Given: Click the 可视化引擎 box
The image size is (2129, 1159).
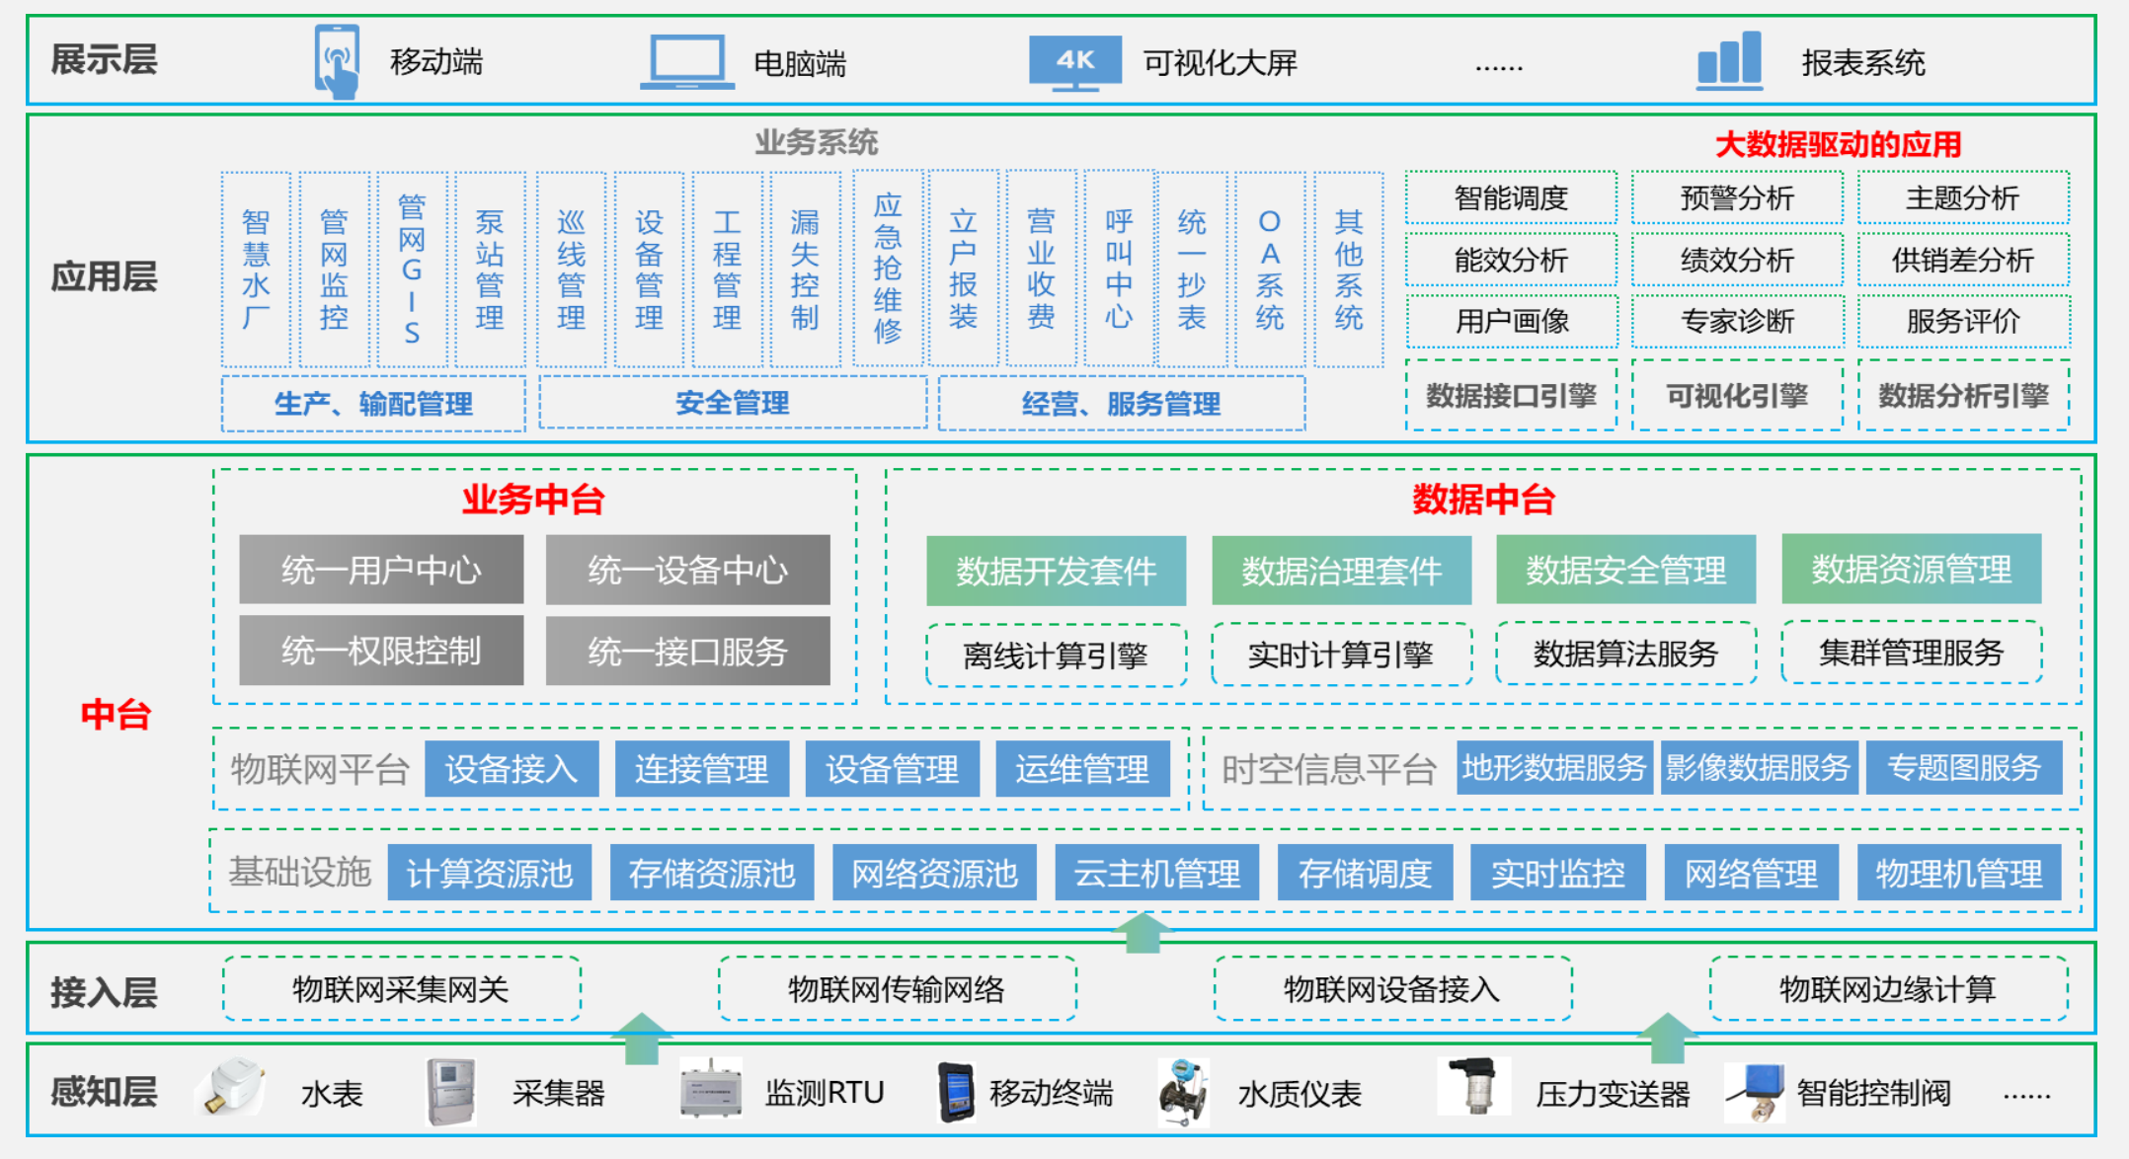Looking at the screenshot, I should [1738, 395].
